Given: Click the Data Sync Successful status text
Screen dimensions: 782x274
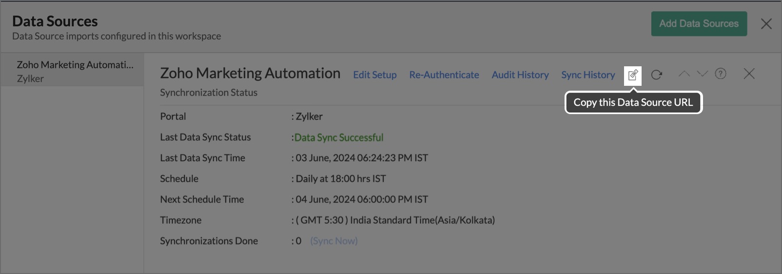Looking at the screenshot, I should pos(339,137).
